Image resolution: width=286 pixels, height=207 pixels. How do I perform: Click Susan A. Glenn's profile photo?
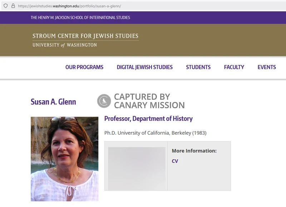(64, 159)
